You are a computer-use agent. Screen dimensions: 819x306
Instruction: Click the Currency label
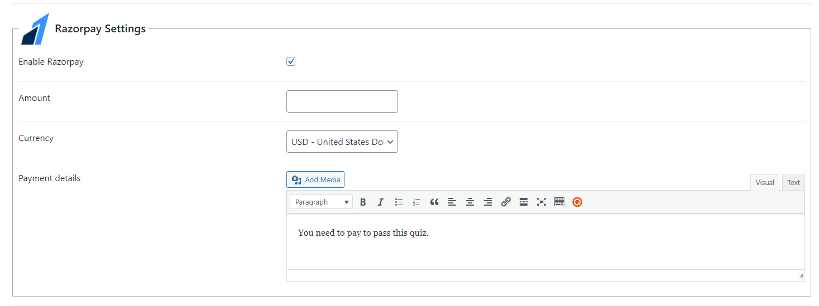point(36,138)
